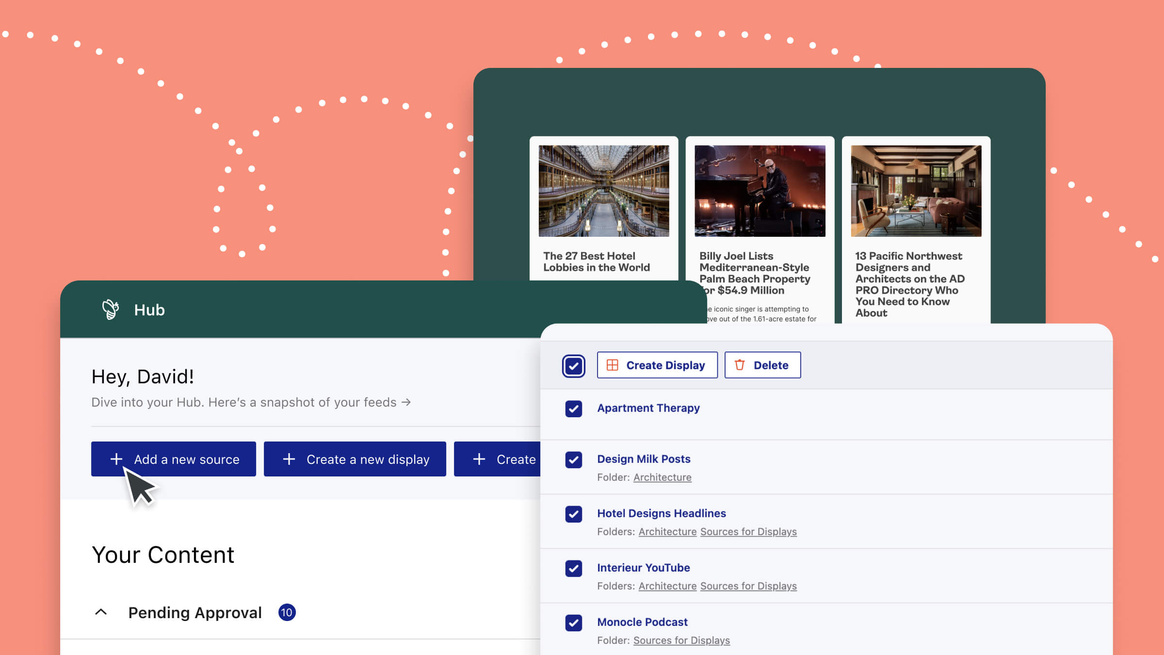Image resolution: width=1164 pixels, height=655 pixels.
Task: Toggle the select-all checkbox
Action: tap(573, 366)
